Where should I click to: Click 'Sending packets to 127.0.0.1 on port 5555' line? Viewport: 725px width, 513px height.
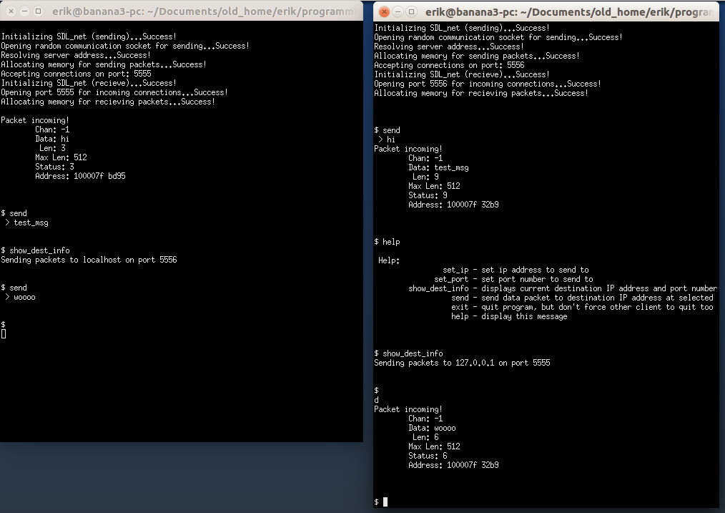(x=462, y=363)
